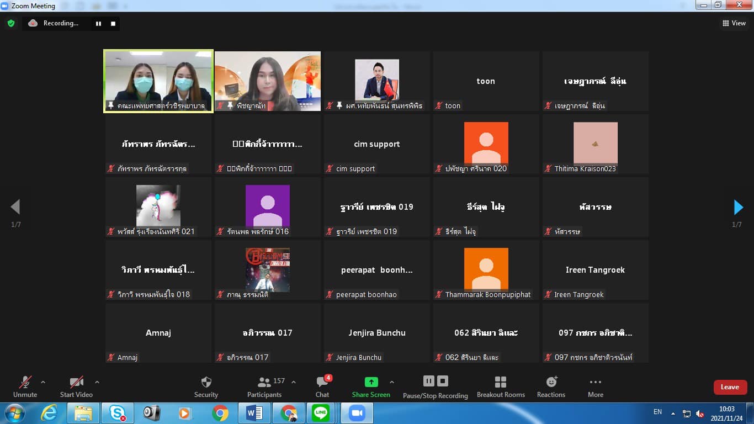Open the View layout menu

[734, 23]
